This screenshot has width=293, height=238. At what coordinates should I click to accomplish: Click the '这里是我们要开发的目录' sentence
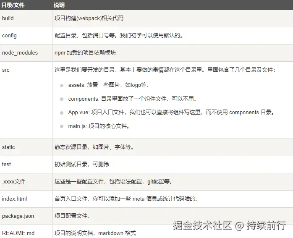165,70
